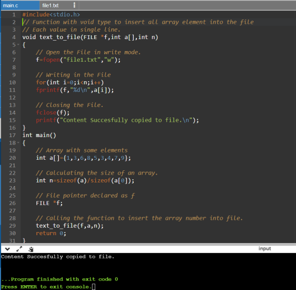The image size is (296, 290).
Task: Click the text_to_file(f,a,n); call
Action: [70, 226]
